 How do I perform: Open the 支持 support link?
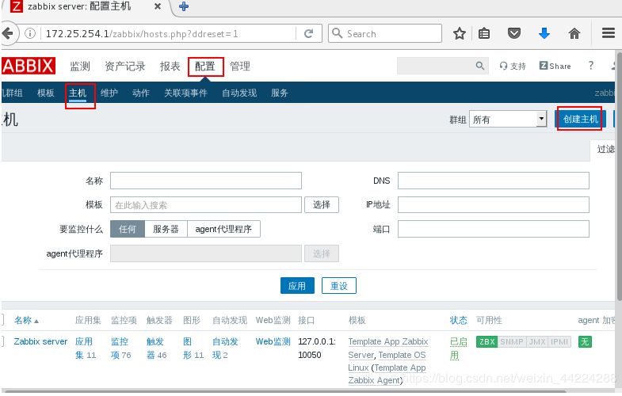513,67
